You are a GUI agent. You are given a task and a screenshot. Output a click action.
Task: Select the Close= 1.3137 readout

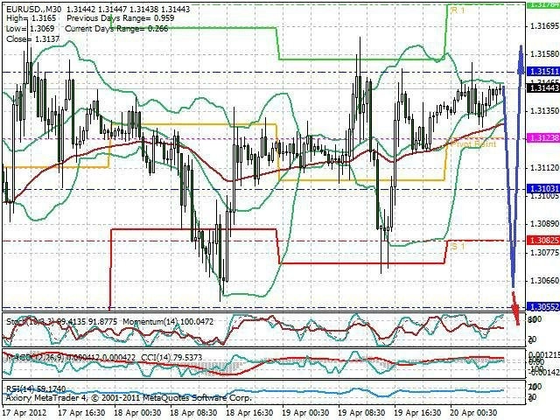click(33, 38)
